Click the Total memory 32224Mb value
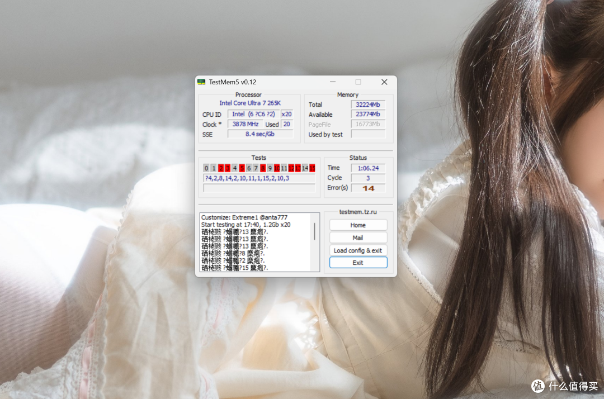 pos(368,104)
